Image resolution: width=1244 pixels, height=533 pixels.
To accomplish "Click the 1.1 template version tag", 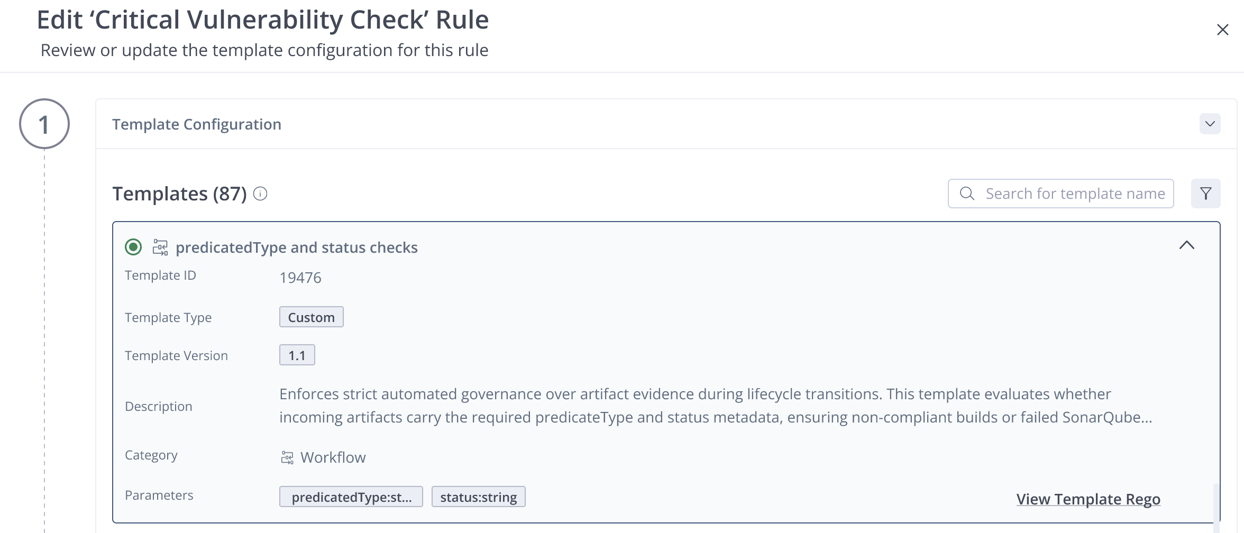I will [297, 355].
